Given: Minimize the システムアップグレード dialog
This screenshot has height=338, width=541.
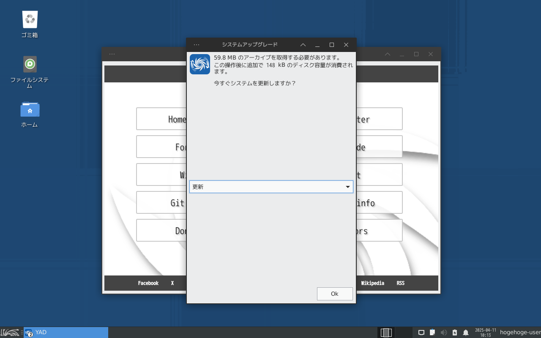Looking at the screenshot, I should [317, 45].
